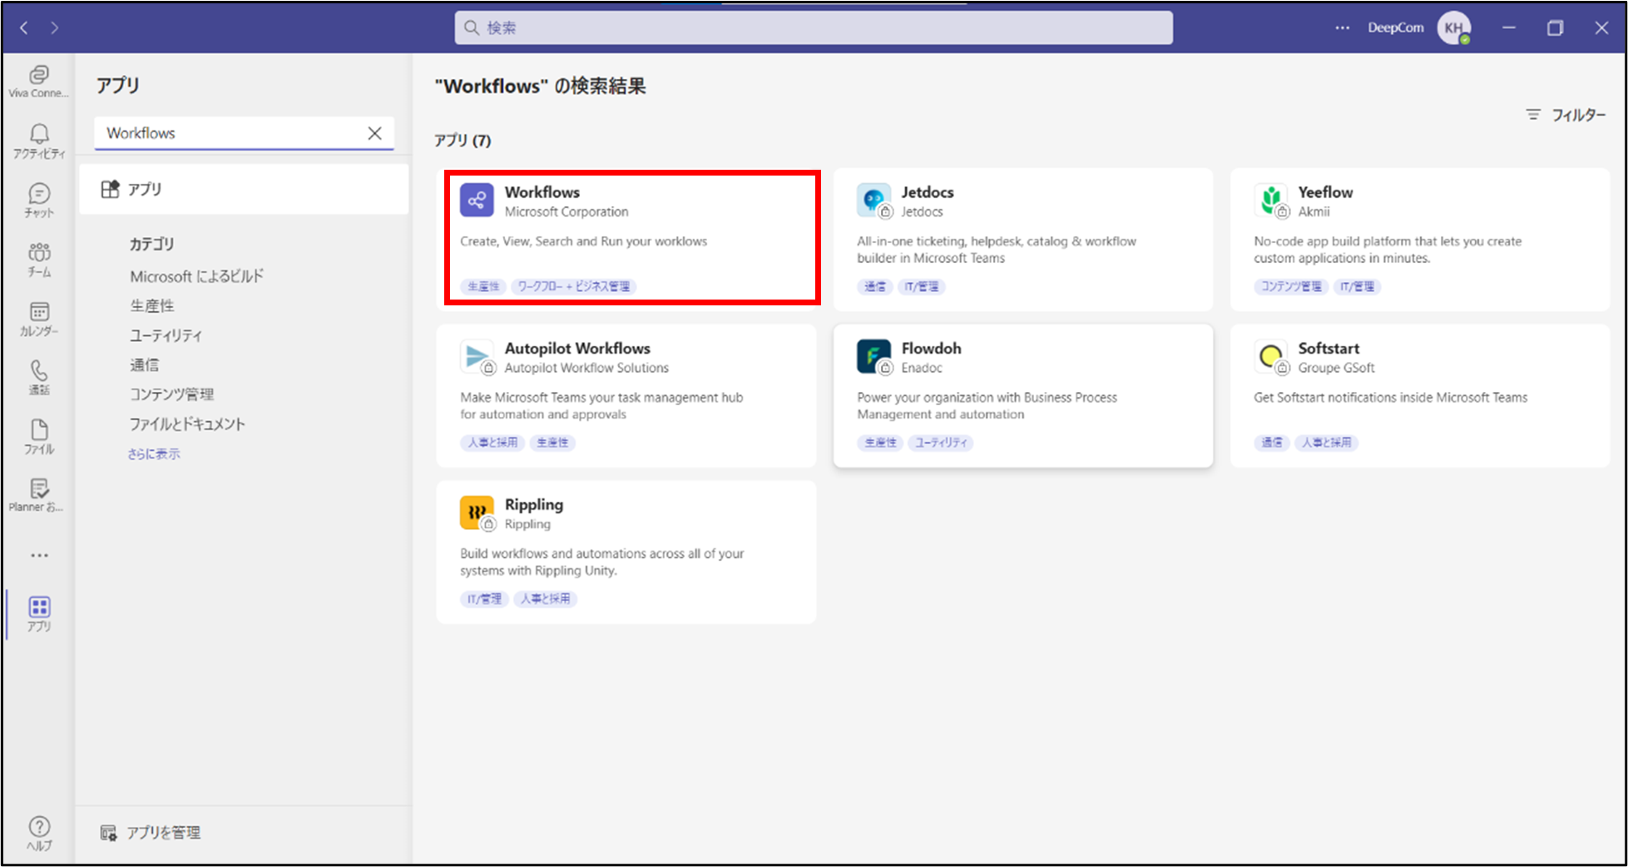Click 人事と採用 tag on Softstart card
Viewport: 1628px width, 867px height.
pyautogui.click(x=1327, y=443)
